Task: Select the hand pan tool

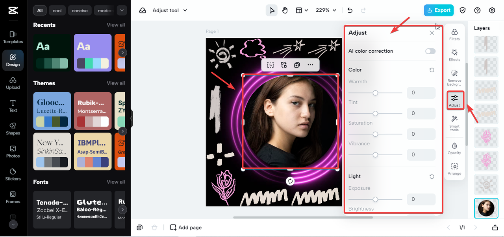Action: coord(285,10)
